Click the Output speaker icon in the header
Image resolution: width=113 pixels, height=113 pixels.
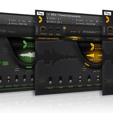click(x=48, y=18)
